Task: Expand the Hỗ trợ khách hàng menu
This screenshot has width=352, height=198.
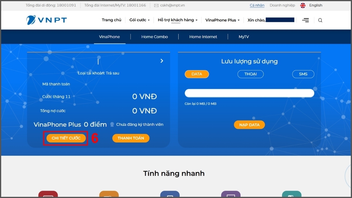Action: (x=177, y=20)
